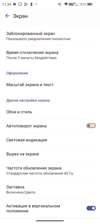Tap the battery status icon
Viewport: 100px width, 224px height.
90,5
